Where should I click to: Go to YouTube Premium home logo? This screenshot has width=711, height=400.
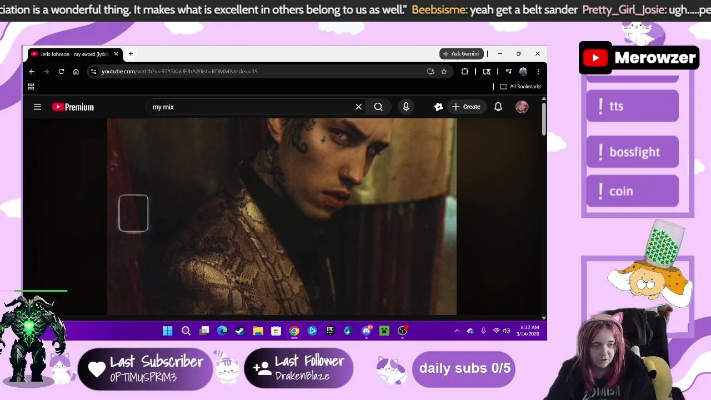(73, 107)
